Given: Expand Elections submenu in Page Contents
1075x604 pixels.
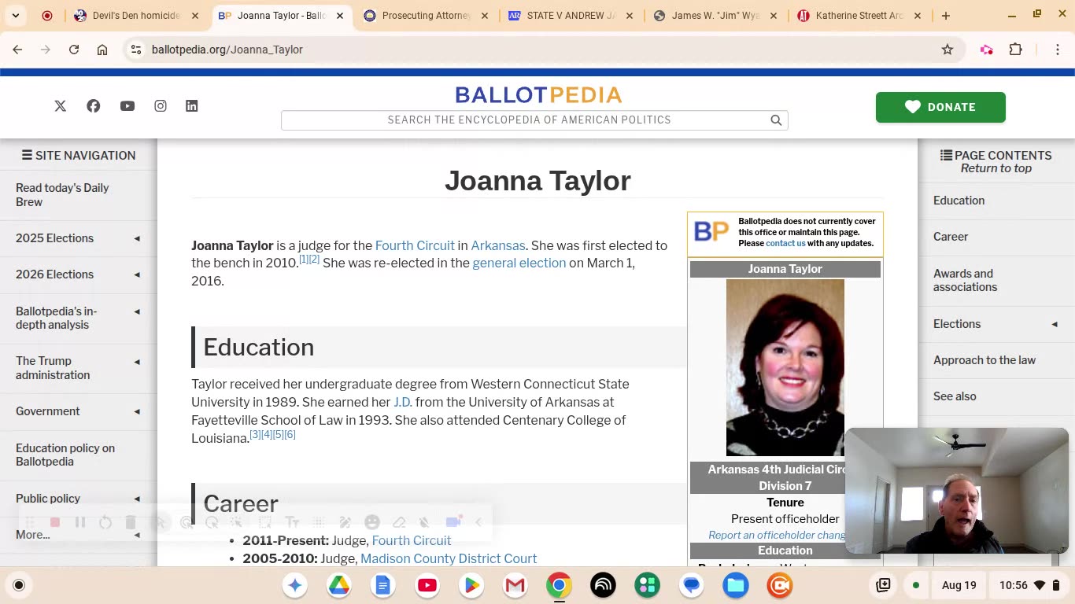Looking at the screenshot, I should click(1055, 324).
